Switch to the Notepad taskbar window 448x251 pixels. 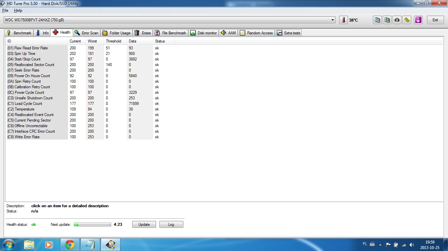90,244
